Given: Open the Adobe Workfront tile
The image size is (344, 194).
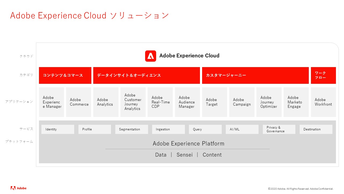Looking at the screenshot, I should click(x=323, y=102).
